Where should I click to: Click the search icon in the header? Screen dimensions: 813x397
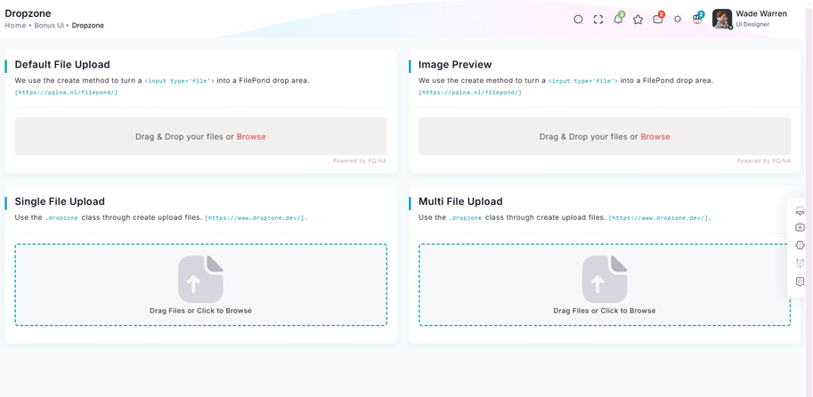578,20
